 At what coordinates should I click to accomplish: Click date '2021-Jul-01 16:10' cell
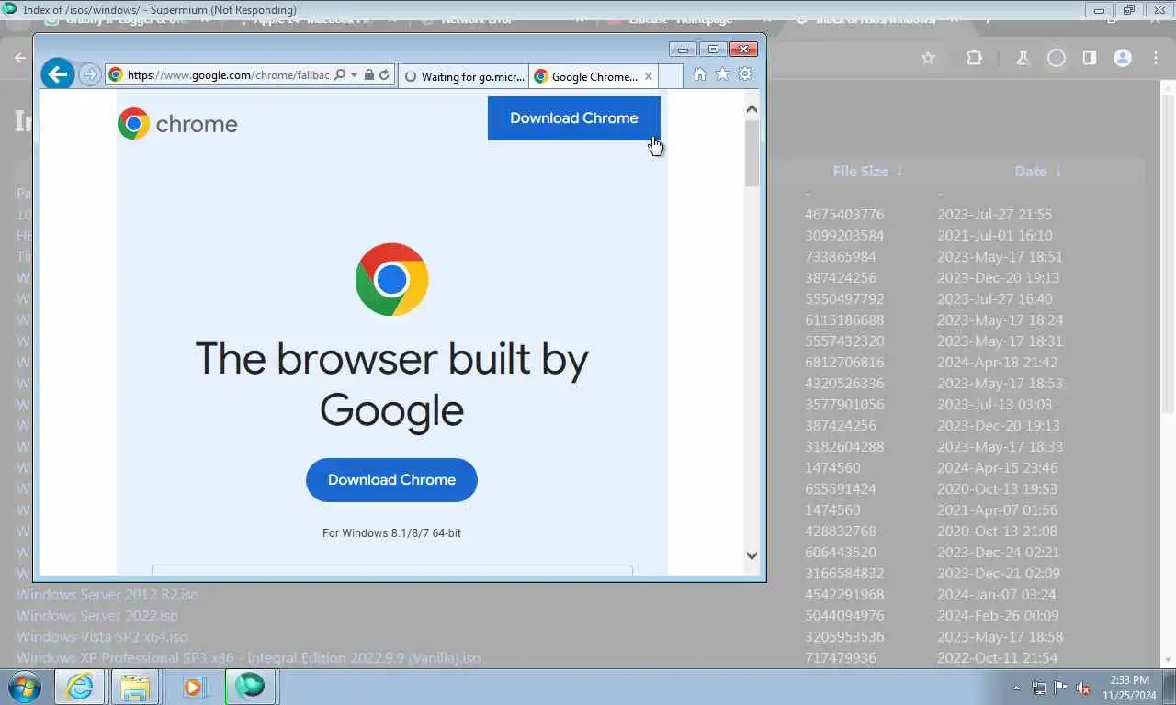click(995, 236)
